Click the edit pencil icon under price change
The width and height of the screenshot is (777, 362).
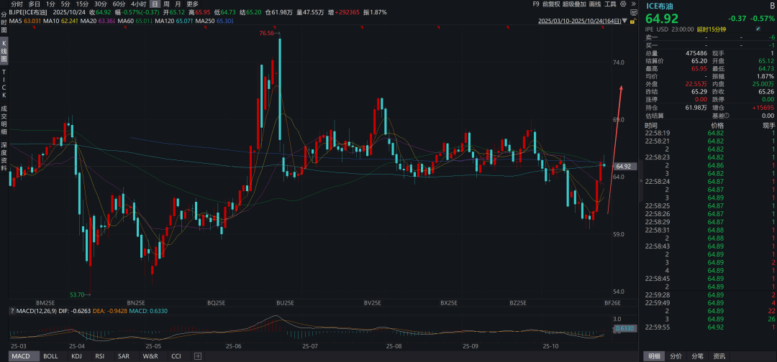click(x=757, y=29)
